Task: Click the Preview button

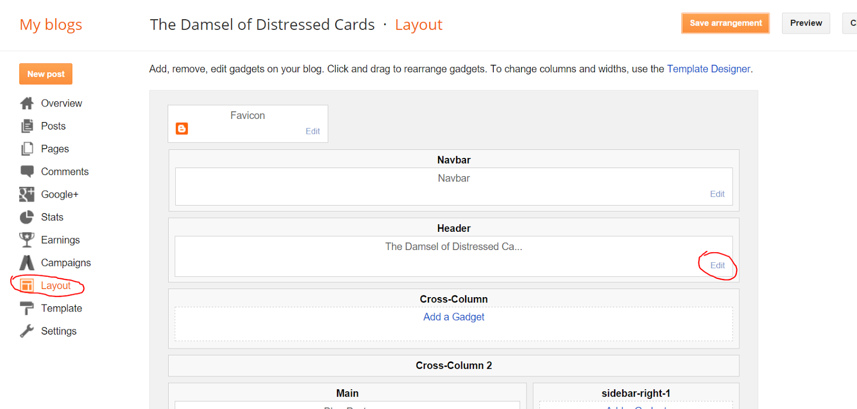Action: [x=806, y=23]
